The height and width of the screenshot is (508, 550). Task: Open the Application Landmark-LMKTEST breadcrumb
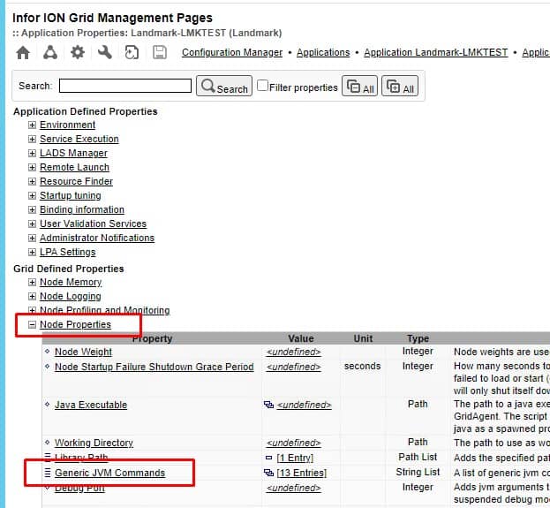click(x=435, y=52)
